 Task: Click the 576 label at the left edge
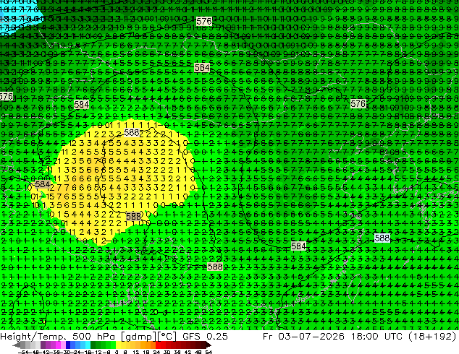pos(7,96)
